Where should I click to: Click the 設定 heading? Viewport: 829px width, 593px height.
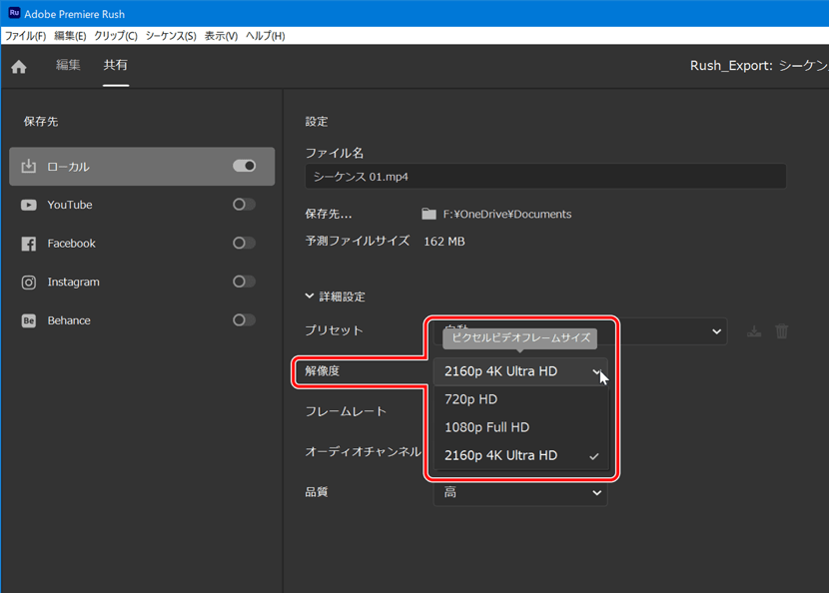[x=317, y=122]
